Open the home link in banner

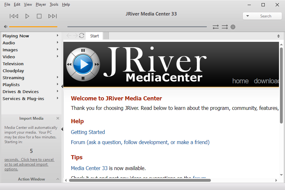coord(240,81)
